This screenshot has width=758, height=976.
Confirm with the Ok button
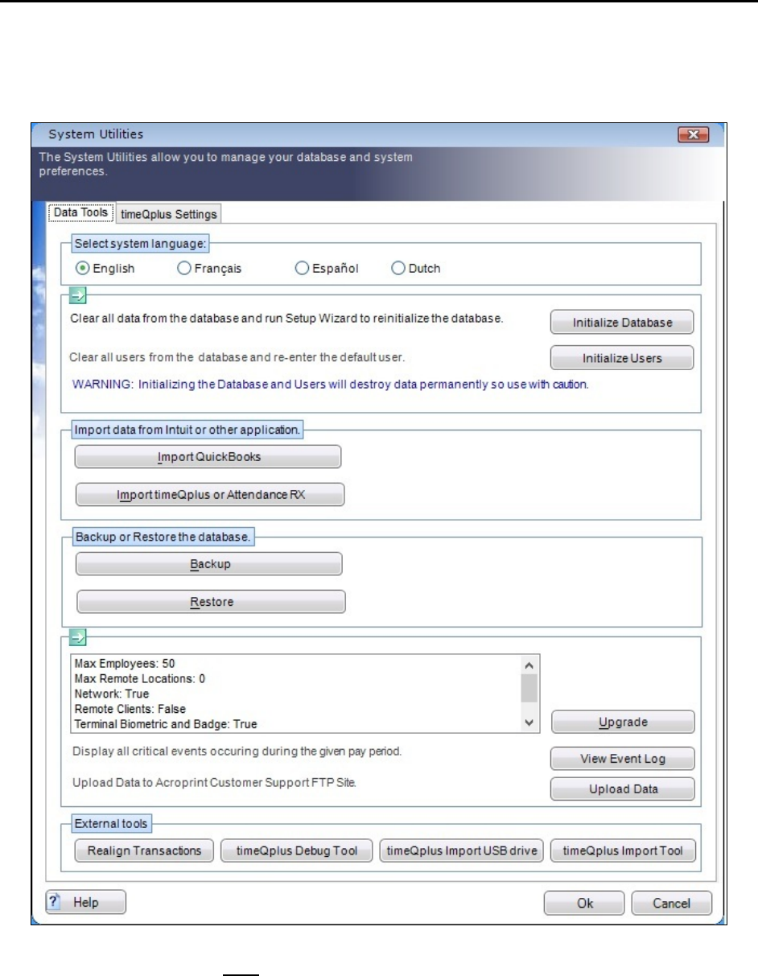[x=585, y=903]
